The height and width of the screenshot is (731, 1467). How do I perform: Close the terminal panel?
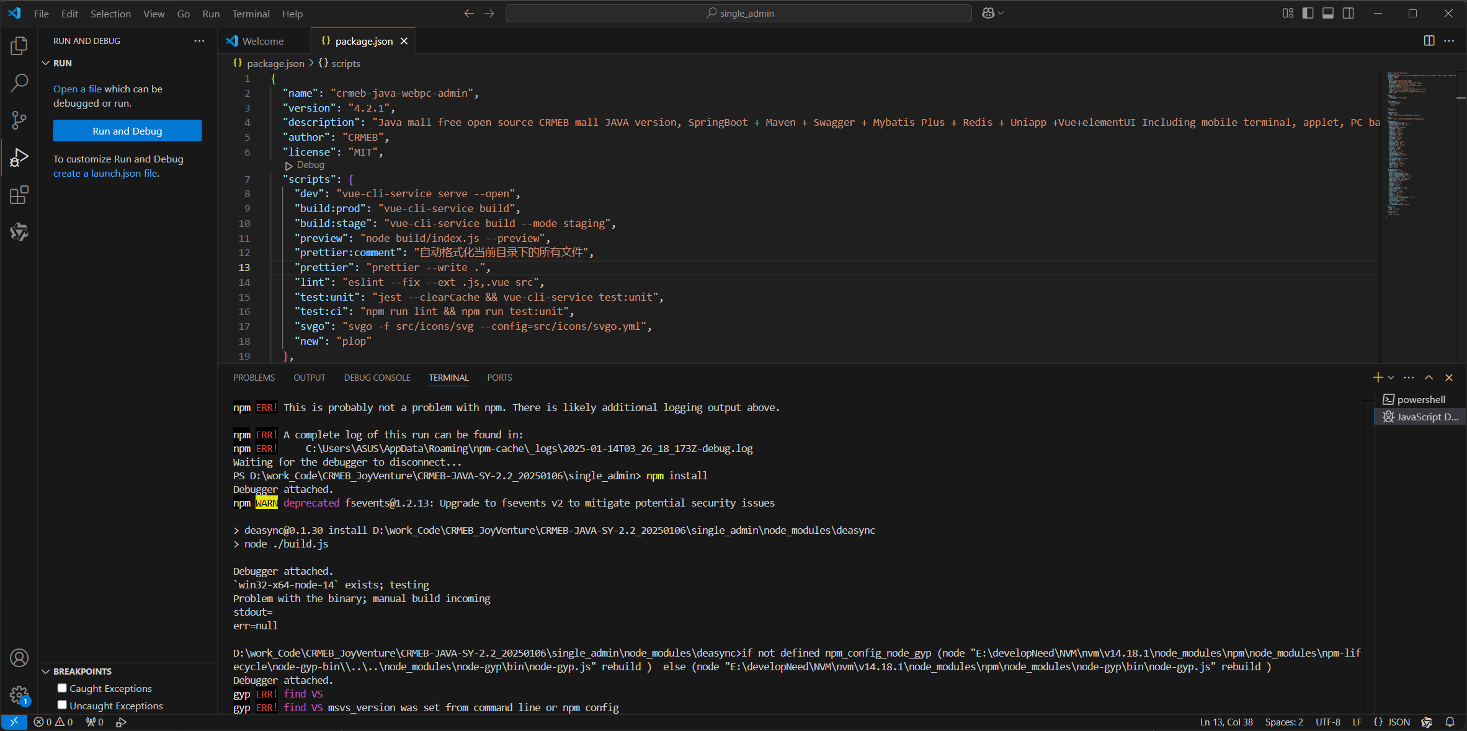(1449, 378)
